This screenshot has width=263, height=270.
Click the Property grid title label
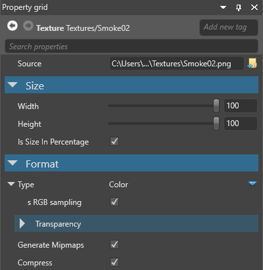coord(25,7)
